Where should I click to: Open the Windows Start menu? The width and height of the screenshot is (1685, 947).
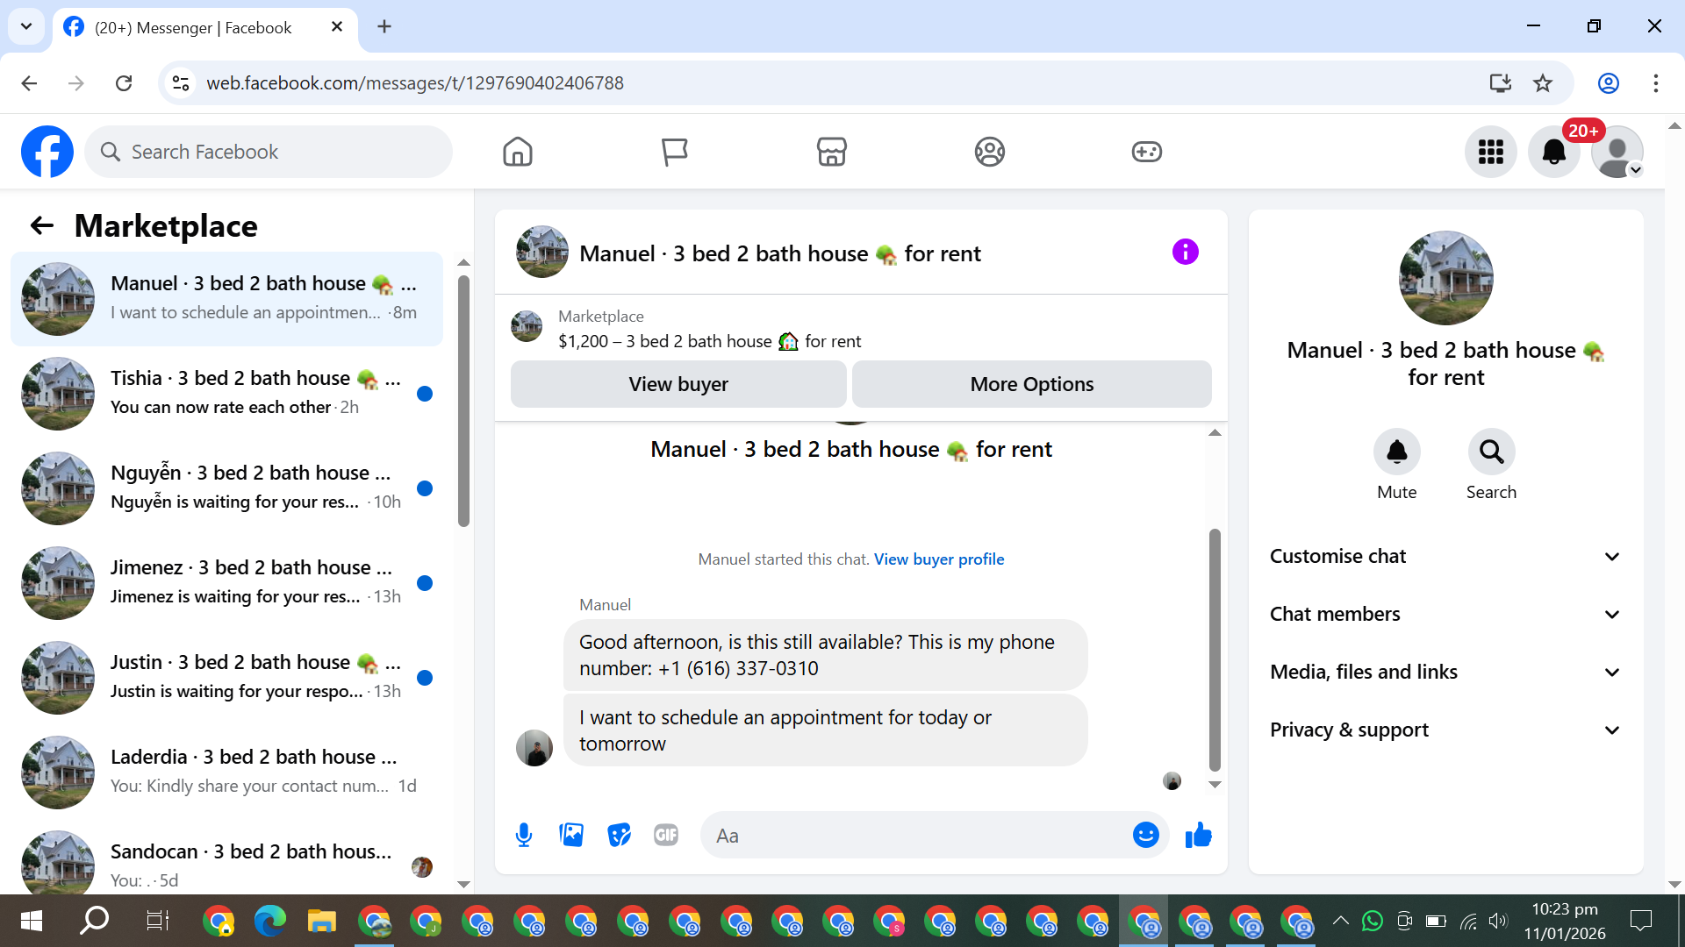31,921
